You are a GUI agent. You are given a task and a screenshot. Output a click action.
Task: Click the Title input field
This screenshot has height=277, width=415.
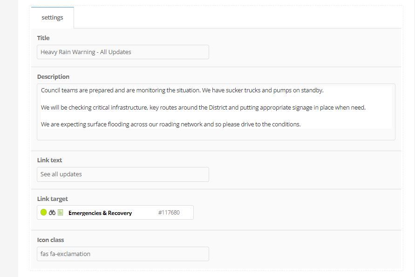[x=123, y=52]
